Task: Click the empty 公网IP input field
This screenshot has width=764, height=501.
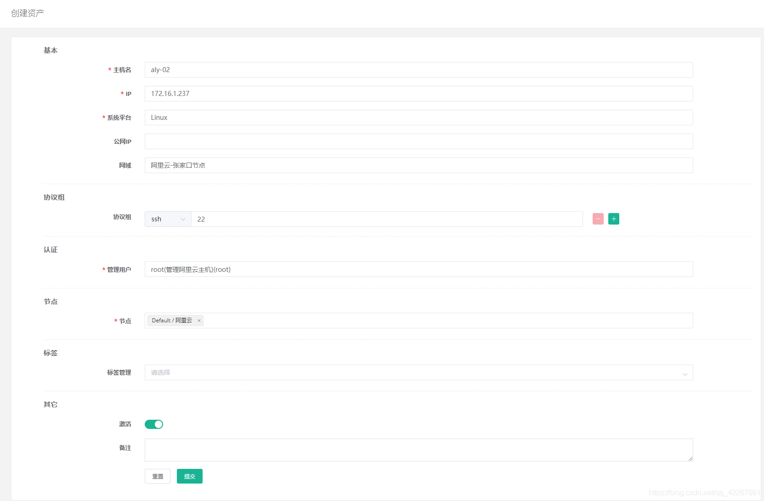Action: tap(419, 141)
